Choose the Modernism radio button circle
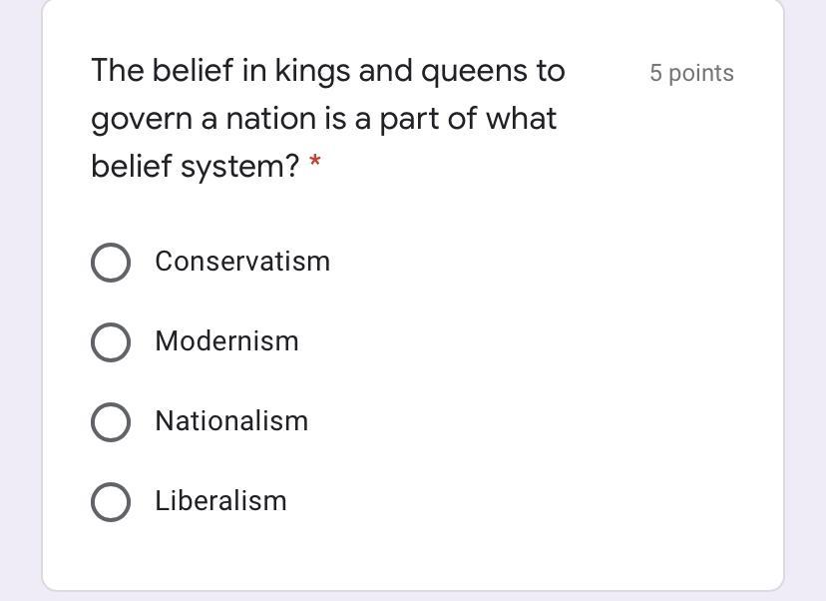Screen dimensions: 826x601 click(x=110, y=342)
